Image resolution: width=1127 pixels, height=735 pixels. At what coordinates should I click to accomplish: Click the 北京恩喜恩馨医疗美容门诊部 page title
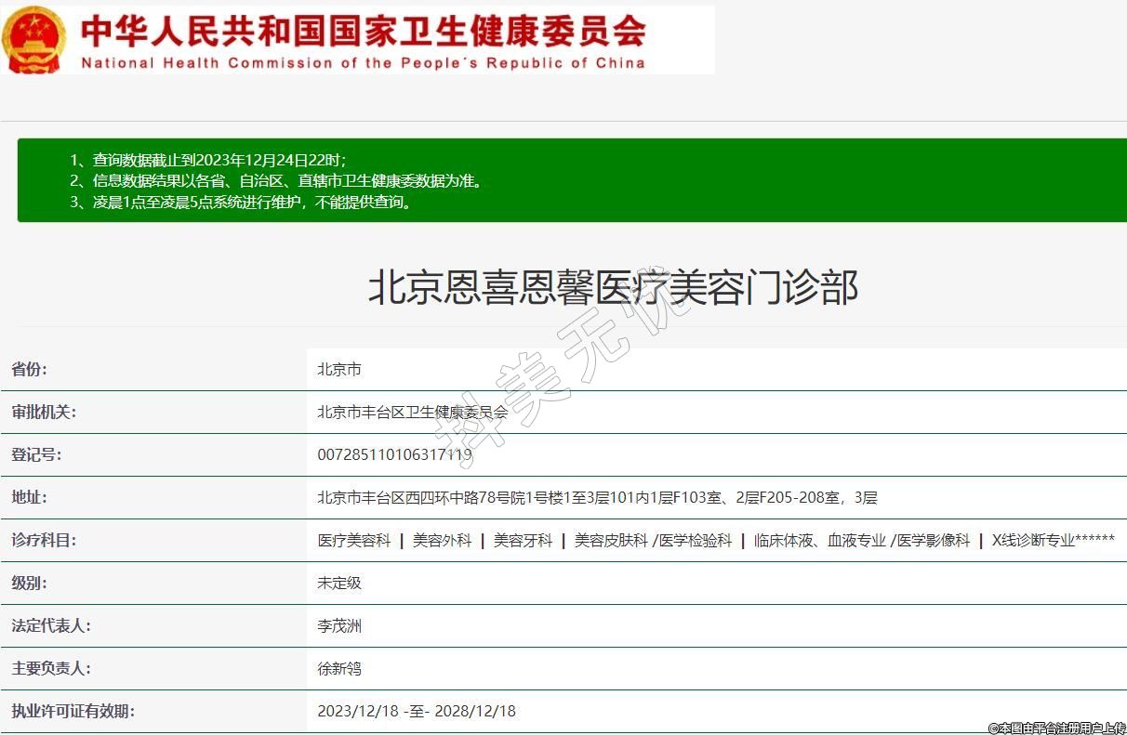tap(612, 287)
